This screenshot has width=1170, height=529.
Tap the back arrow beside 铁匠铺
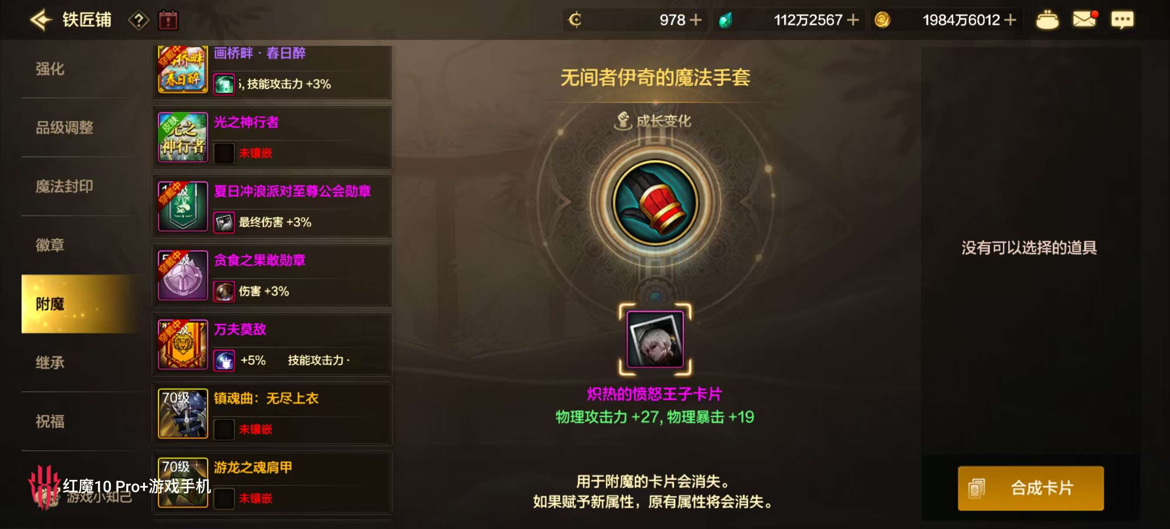click(x=41, y=20)
